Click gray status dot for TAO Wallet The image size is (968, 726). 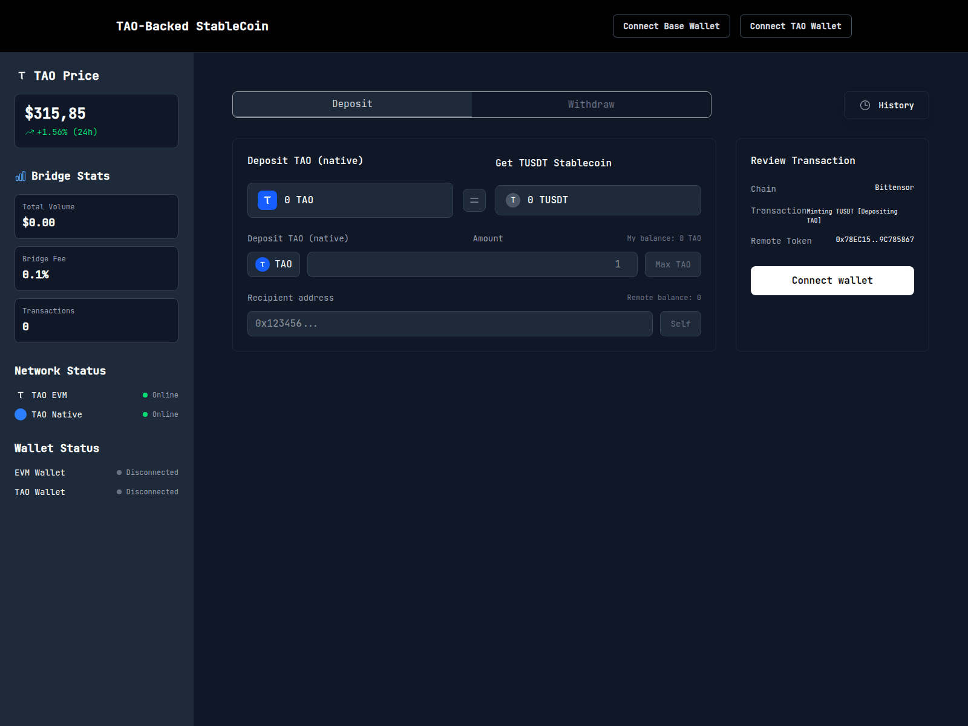(119, 492)
